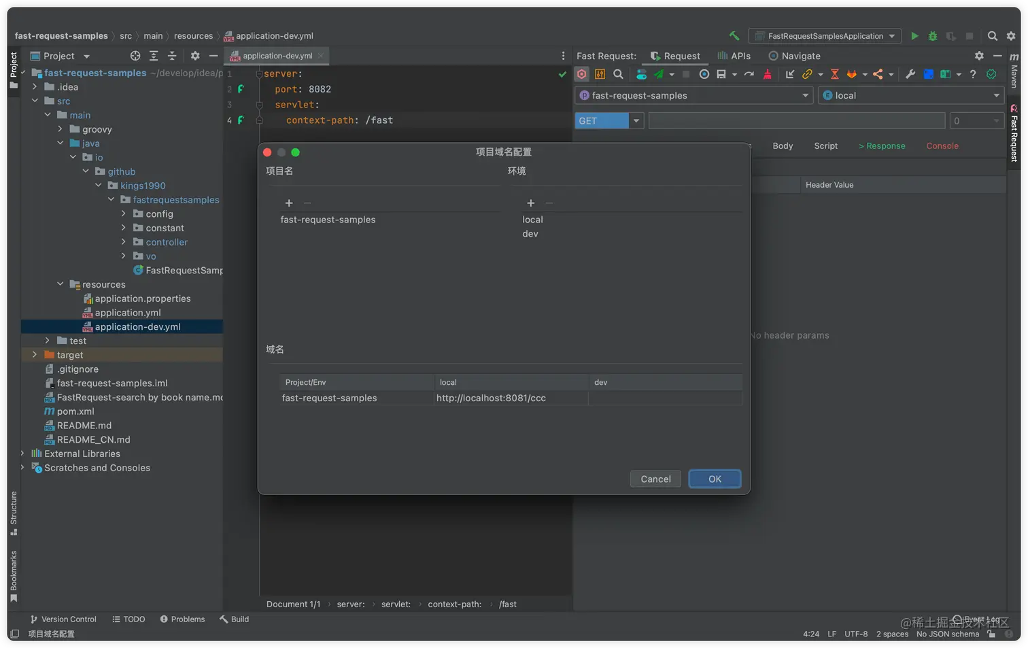This screenshot has width=1028, height=648.
Task: Click Collapse All icon in Project panel header
Action: click(172, 56)
